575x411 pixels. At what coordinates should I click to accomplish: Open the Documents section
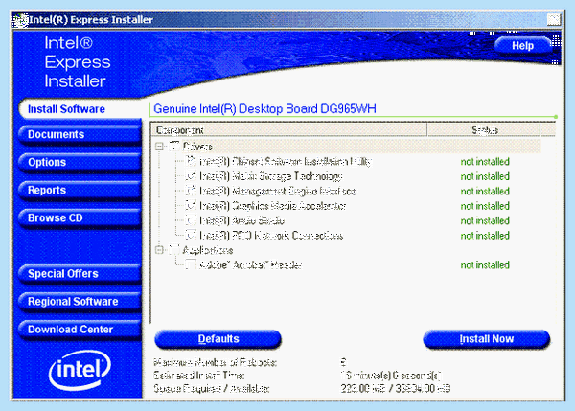coord(80,134)
